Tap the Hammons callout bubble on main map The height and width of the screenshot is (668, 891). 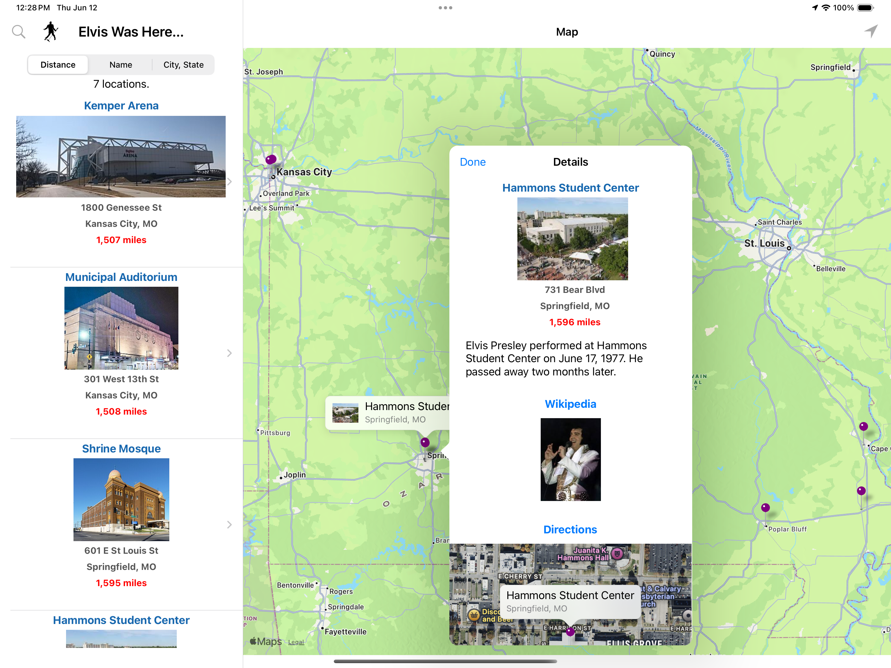tap(388, 413)
